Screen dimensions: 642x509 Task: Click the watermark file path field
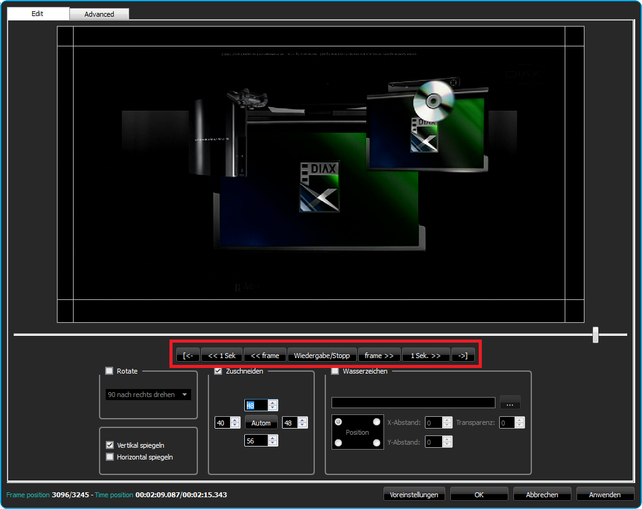pos(413,403)
